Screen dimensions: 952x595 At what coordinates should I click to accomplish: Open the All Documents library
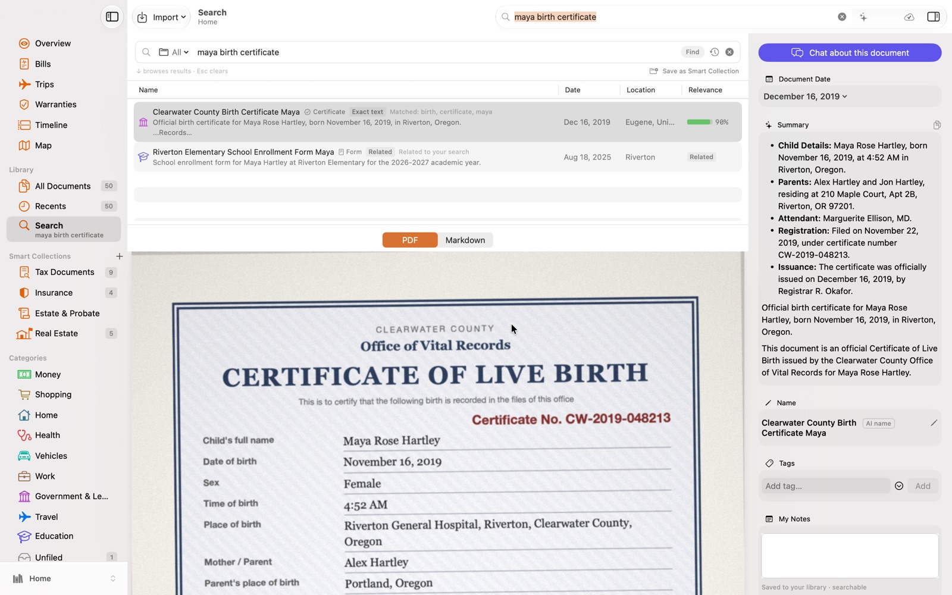pyautogui.click(x=64, y=186)
